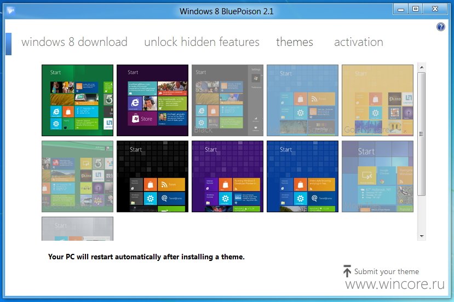Choose the Gold Square theme thumbnail
Viewport: 454px width, 302px height.
pos(377,100)
